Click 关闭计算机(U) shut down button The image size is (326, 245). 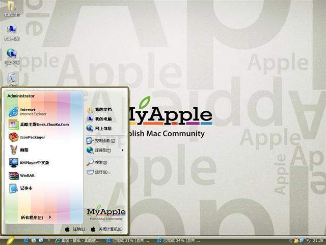point(106,229)
